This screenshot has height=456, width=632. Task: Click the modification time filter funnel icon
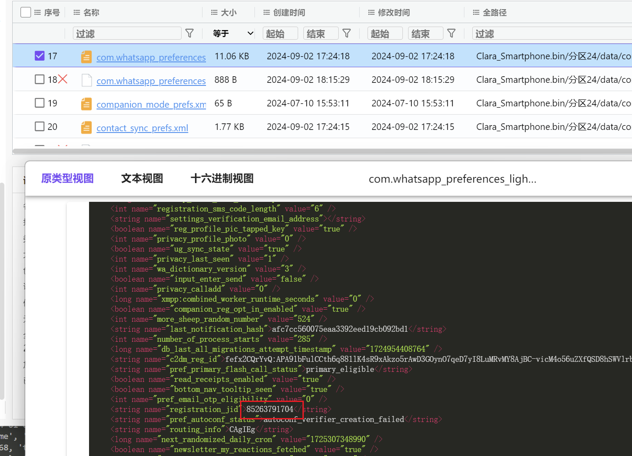[x=451, y=34]
